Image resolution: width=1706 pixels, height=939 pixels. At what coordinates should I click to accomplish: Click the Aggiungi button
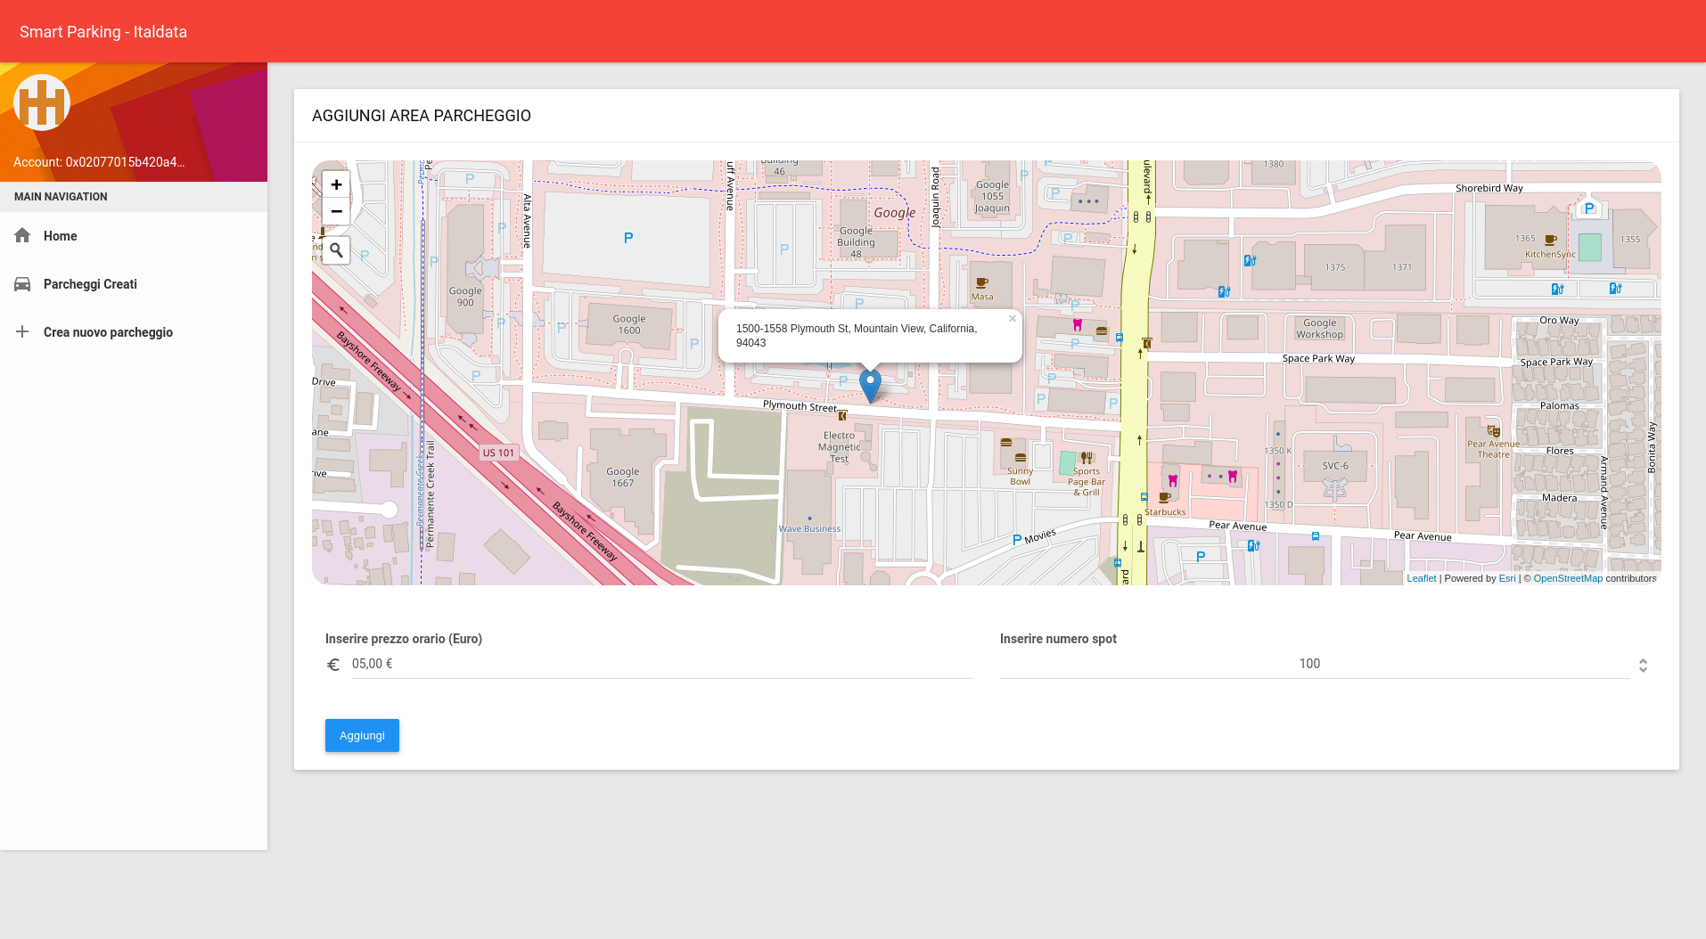click(x=362, y=736)
